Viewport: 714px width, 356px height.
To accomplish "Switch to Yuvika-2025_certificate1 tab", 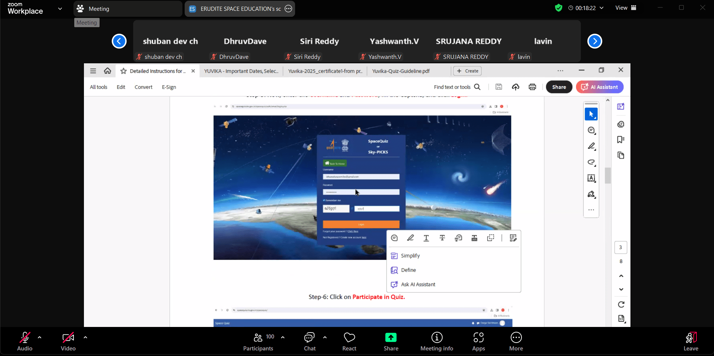I will tap(325, 71).
